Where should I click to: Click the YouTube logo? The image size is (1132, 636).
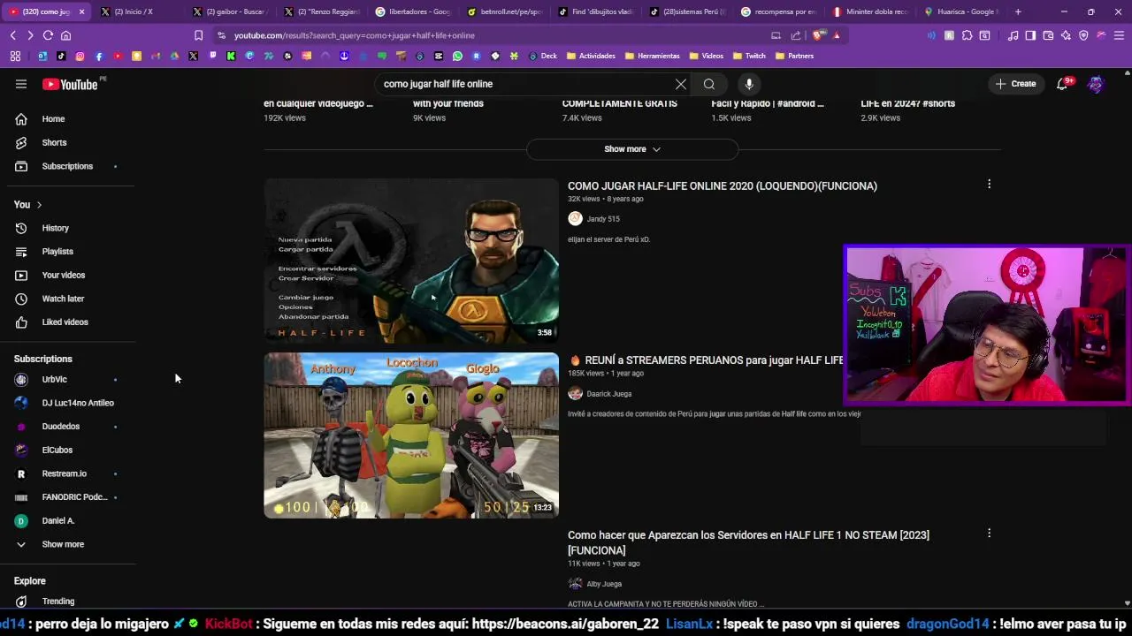click(x=70, y=84)
